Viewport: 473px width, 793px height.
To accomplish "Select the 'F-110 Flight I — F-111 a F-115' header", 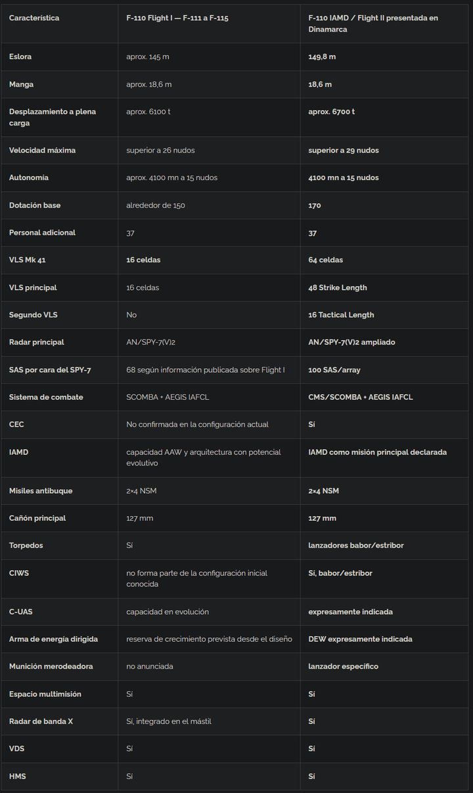I will tap(177, 18).
